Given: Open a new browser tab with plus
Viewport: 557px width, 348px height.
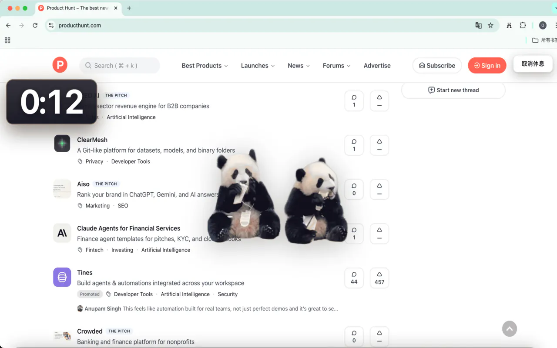Looking at the screenshot, I should (x=129, y=8).
